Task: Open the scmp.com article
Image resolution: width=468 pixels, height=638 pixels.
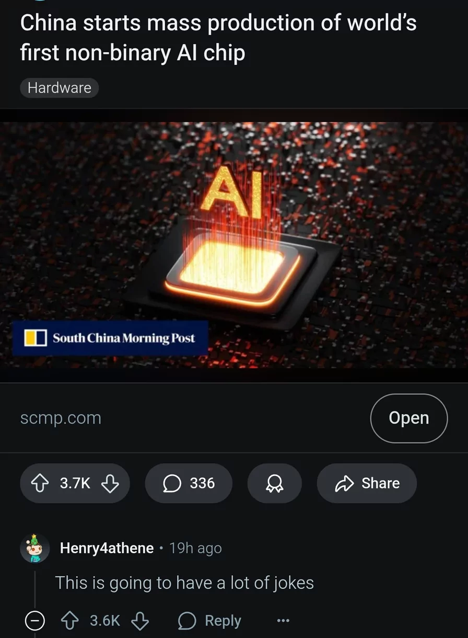Action: [408, 418]
